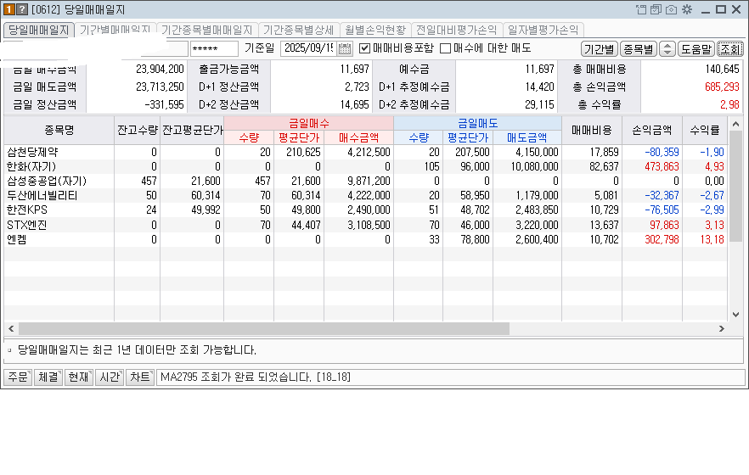The width and height of the screenshot is (749, 475).
Task: Select the 엔켐 row
Action: (x=366, y=239)
